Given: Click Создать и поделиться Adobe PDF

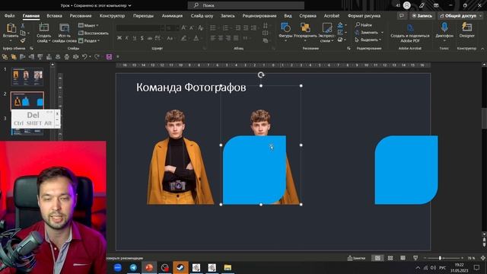Looking at the screenshot, I should click(410, 33).
